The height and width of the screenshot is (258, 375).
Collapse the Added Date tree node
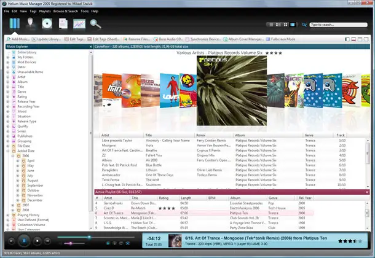tap(8, 151)
